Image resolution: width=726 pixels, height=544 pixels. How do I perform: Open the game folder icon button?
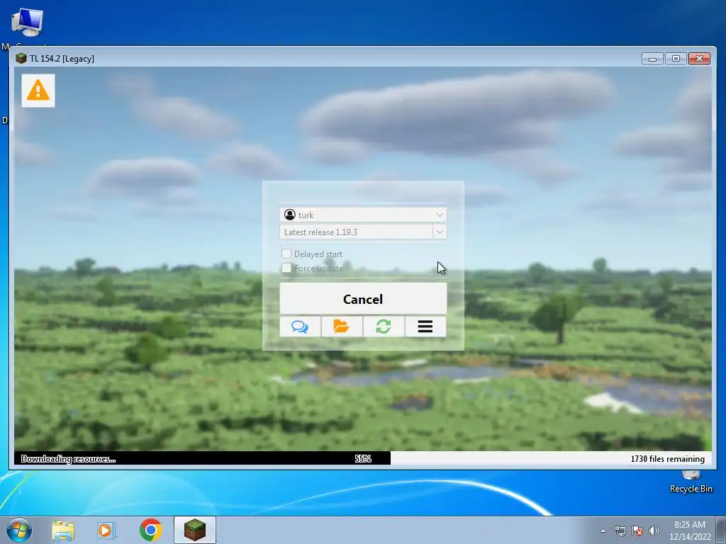(x=342, y=327)
